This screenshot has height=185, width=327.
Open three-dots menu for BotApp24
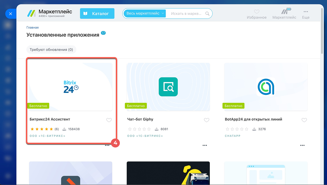(302, 145)
